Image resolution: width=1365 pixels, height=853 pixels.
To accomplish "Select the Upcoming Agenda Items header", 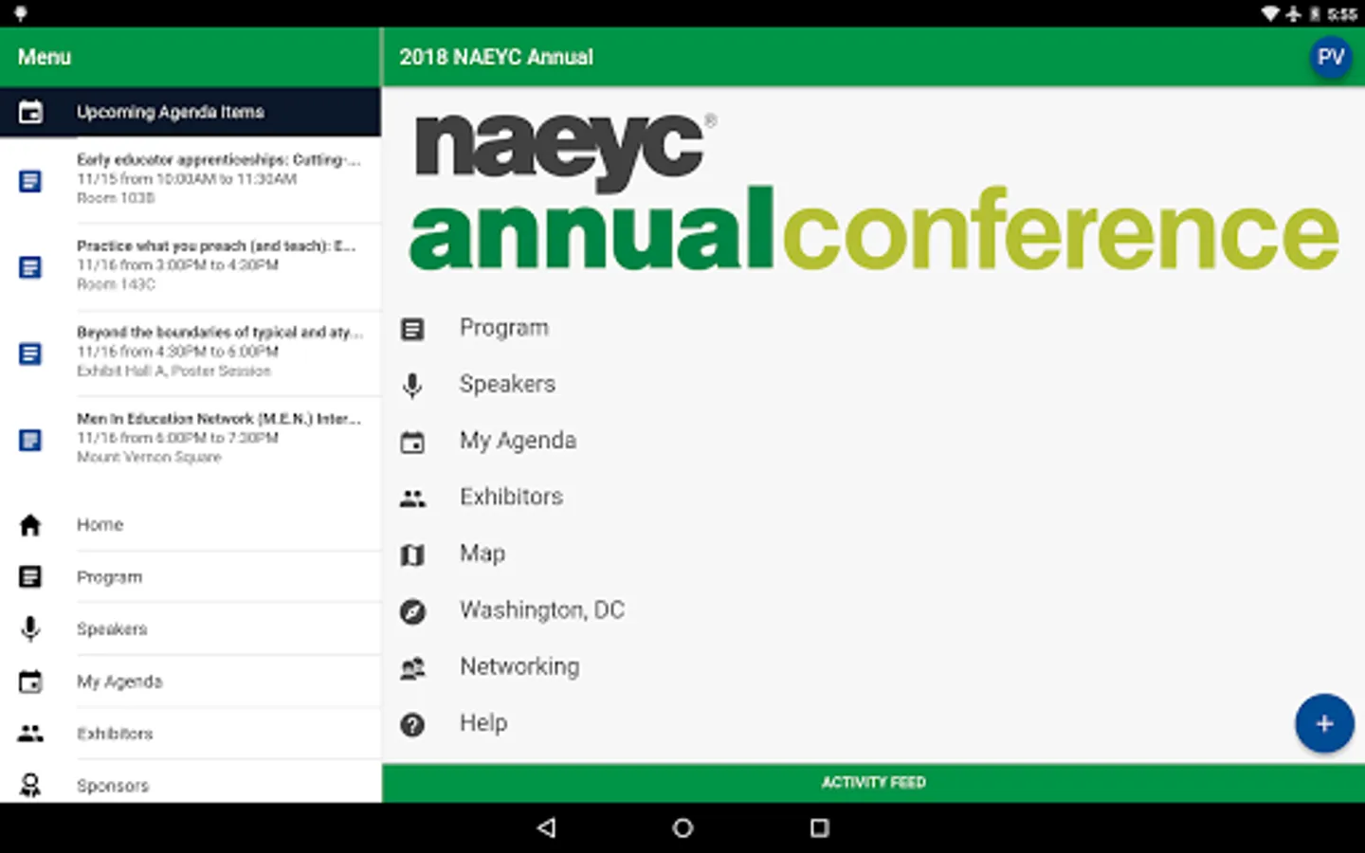I will pyautogui.click(x=191, y=112).
